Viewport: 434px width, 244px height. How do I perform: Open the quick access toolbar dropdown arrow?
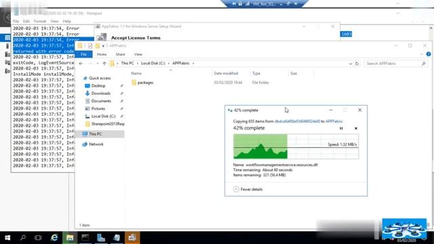tap(103, 46)
